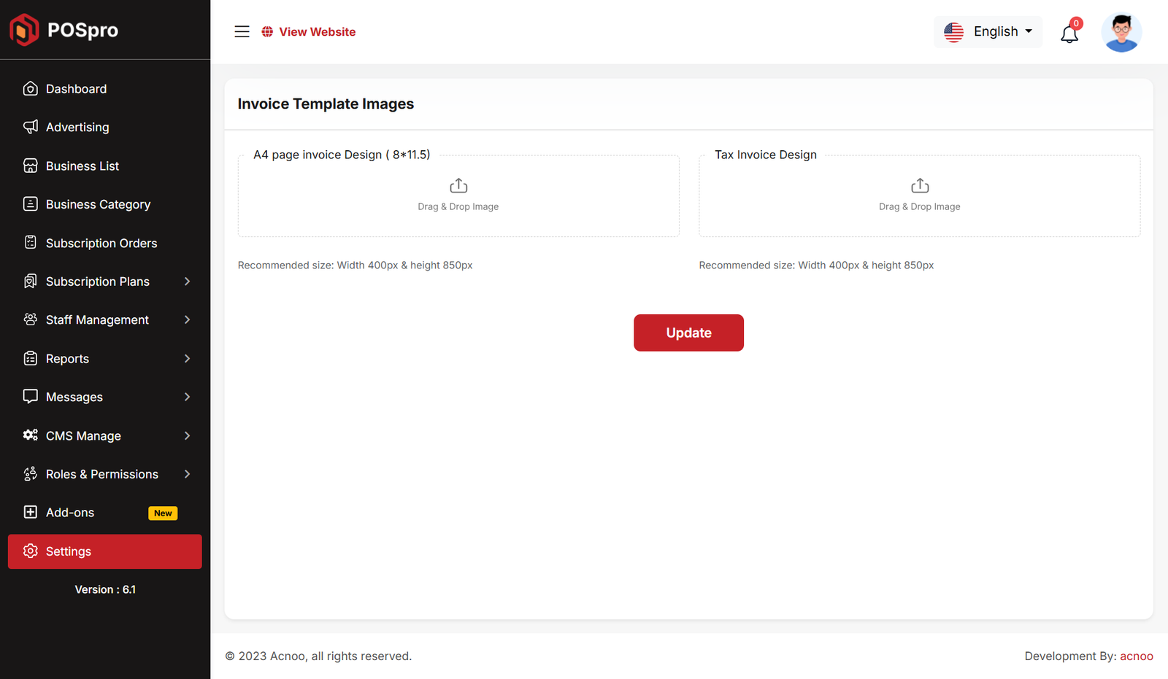Open the English language dropdown
The height and width of the screenshot is (679, 1168).
pos(988,32)
